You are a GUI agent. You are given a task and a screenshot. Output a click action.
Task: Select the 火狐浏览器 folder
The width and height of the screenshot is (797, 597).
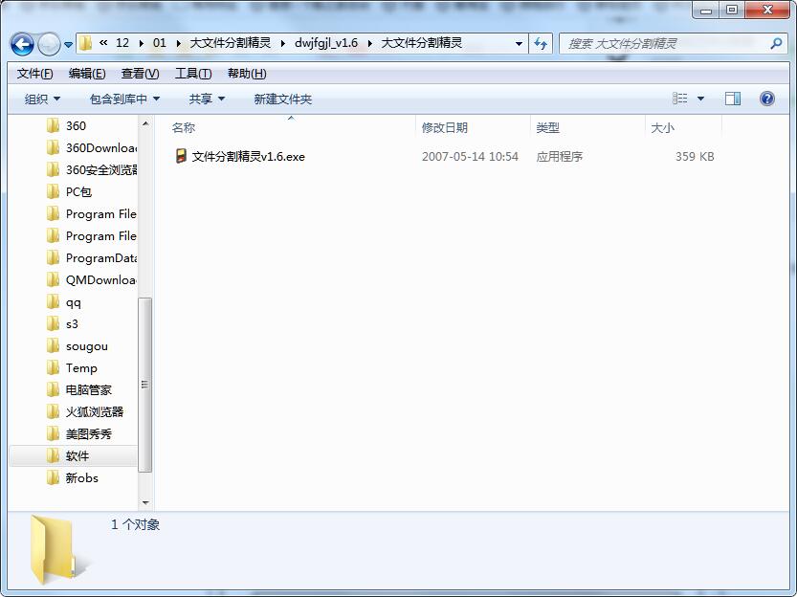95,412
